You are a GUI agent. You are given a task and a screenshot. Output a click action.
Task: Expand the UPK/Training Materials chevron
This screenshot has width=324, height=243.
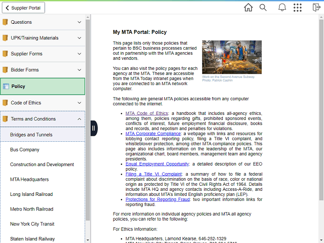click(79, 38)
